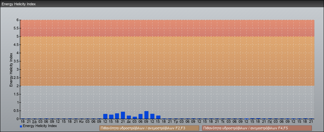Click the Δε day label on the x-axis

pos(129,122)
